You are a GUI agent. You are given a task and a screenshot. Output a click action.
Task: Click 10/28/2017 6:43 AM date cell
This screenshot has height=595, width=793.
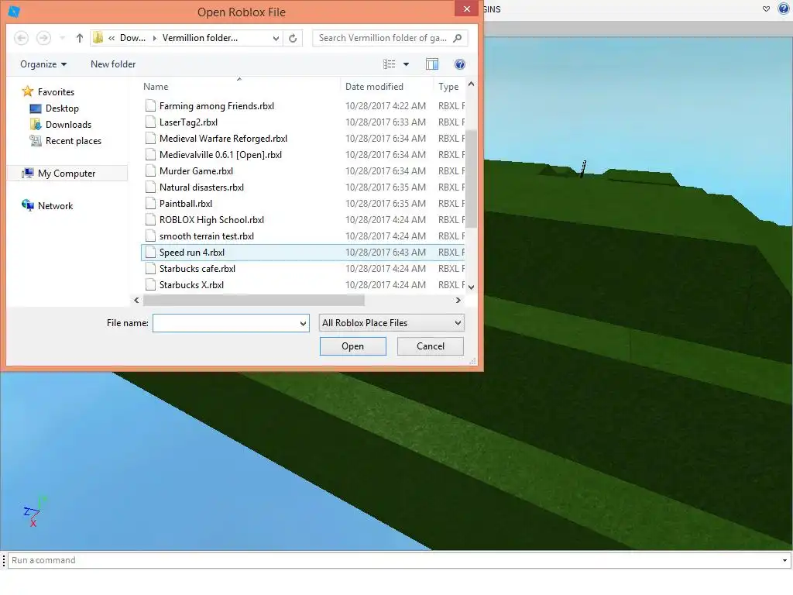386,253
